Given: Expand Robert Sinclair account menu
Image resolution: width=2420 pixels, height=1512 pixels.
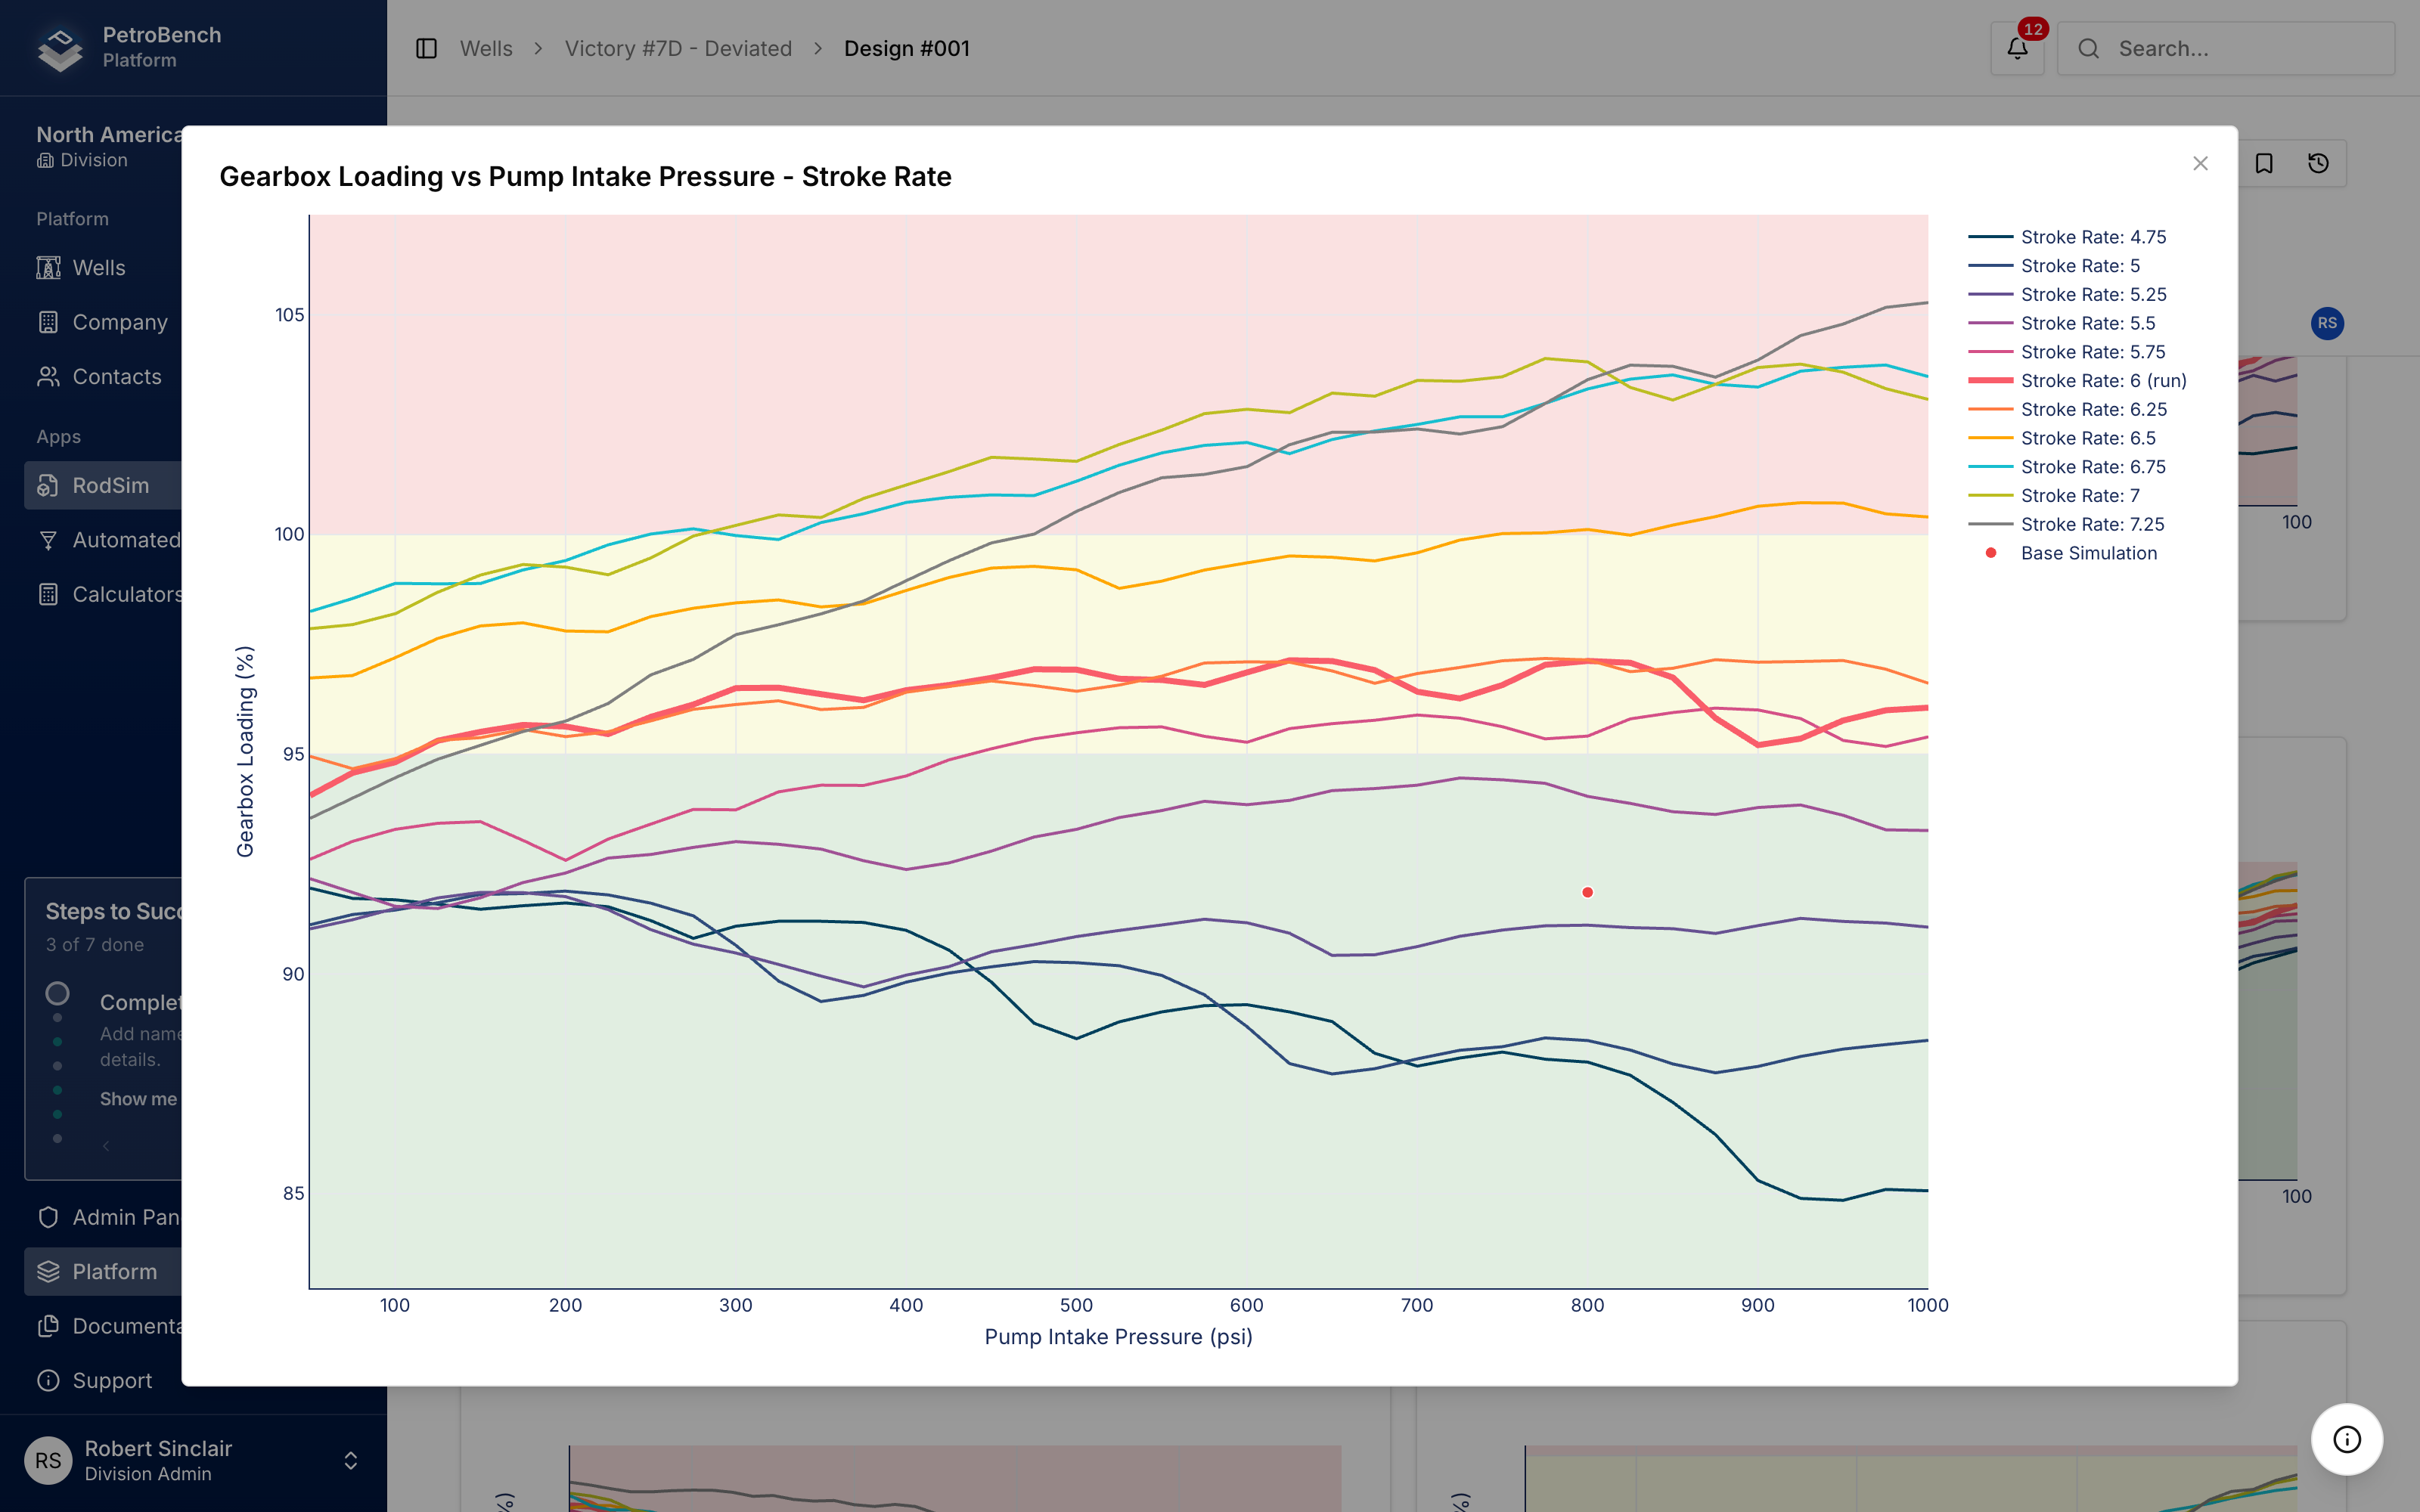Looking at the screenshot, I should click(x=193, y=1460).
